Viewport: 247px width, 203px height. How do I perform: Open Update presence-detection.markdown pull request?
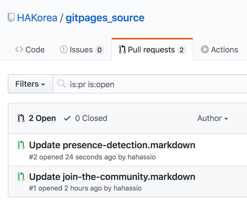tap(112, 145)
